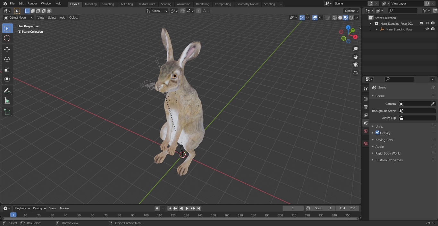Switch to the Geometry Nodes workspace tab
Screen dimensions: 438x226
coord(247,4)
